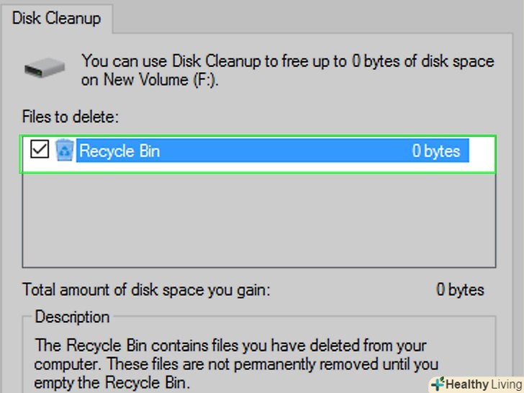
Task: Click the blue recycle bin icon
Action: click(64, 150)
